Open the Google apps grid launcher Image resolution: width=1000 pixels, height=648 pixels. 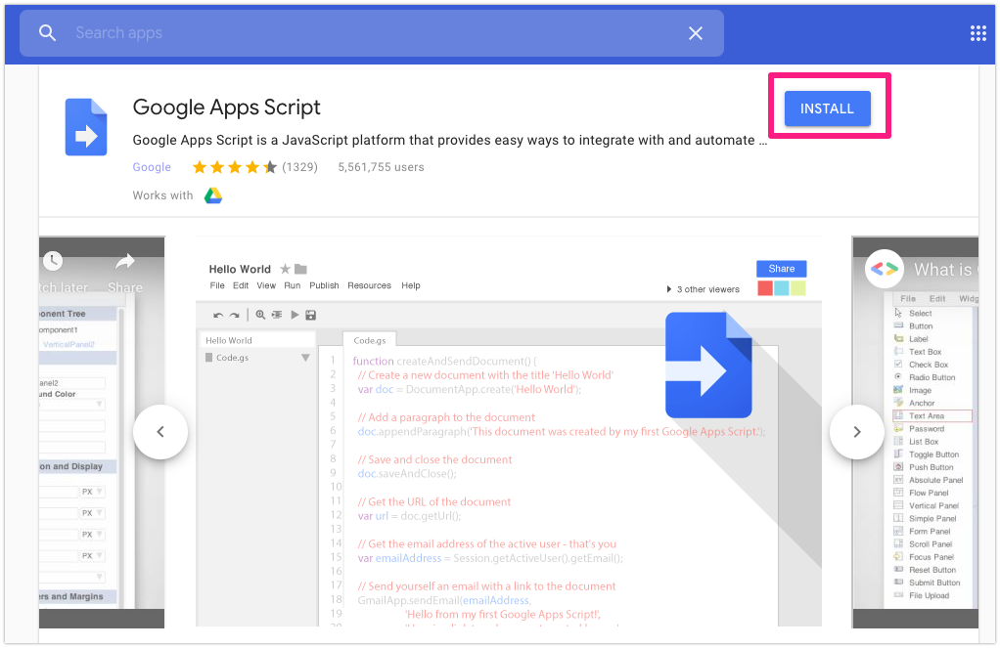tap(978, 33)
